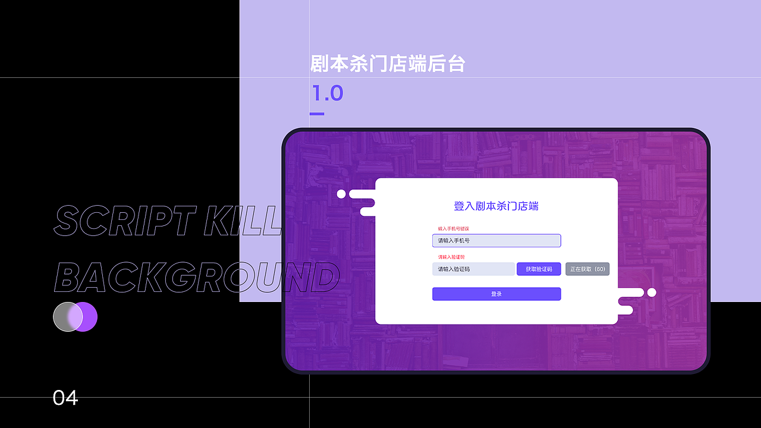
Task: Click the disabled 正在获取（60）countdown button
Action: click(x=587, y=269)
